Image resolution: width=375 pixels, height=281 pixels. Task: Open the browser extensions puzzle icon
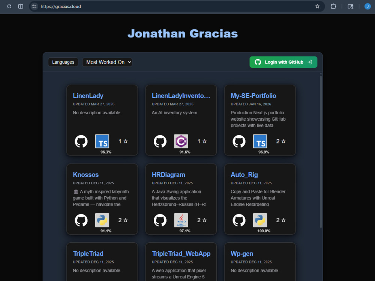[x=333, y=6]
